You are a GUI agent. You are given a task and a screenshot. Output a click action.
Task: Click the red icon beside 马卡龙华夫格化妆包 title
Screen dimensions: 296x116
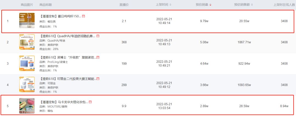coord(90,102)
